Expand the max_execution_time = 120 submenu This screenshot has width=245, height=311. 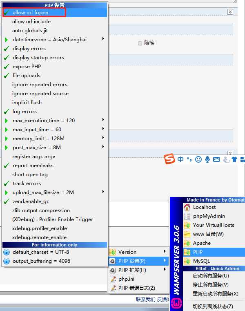[55, 121]
